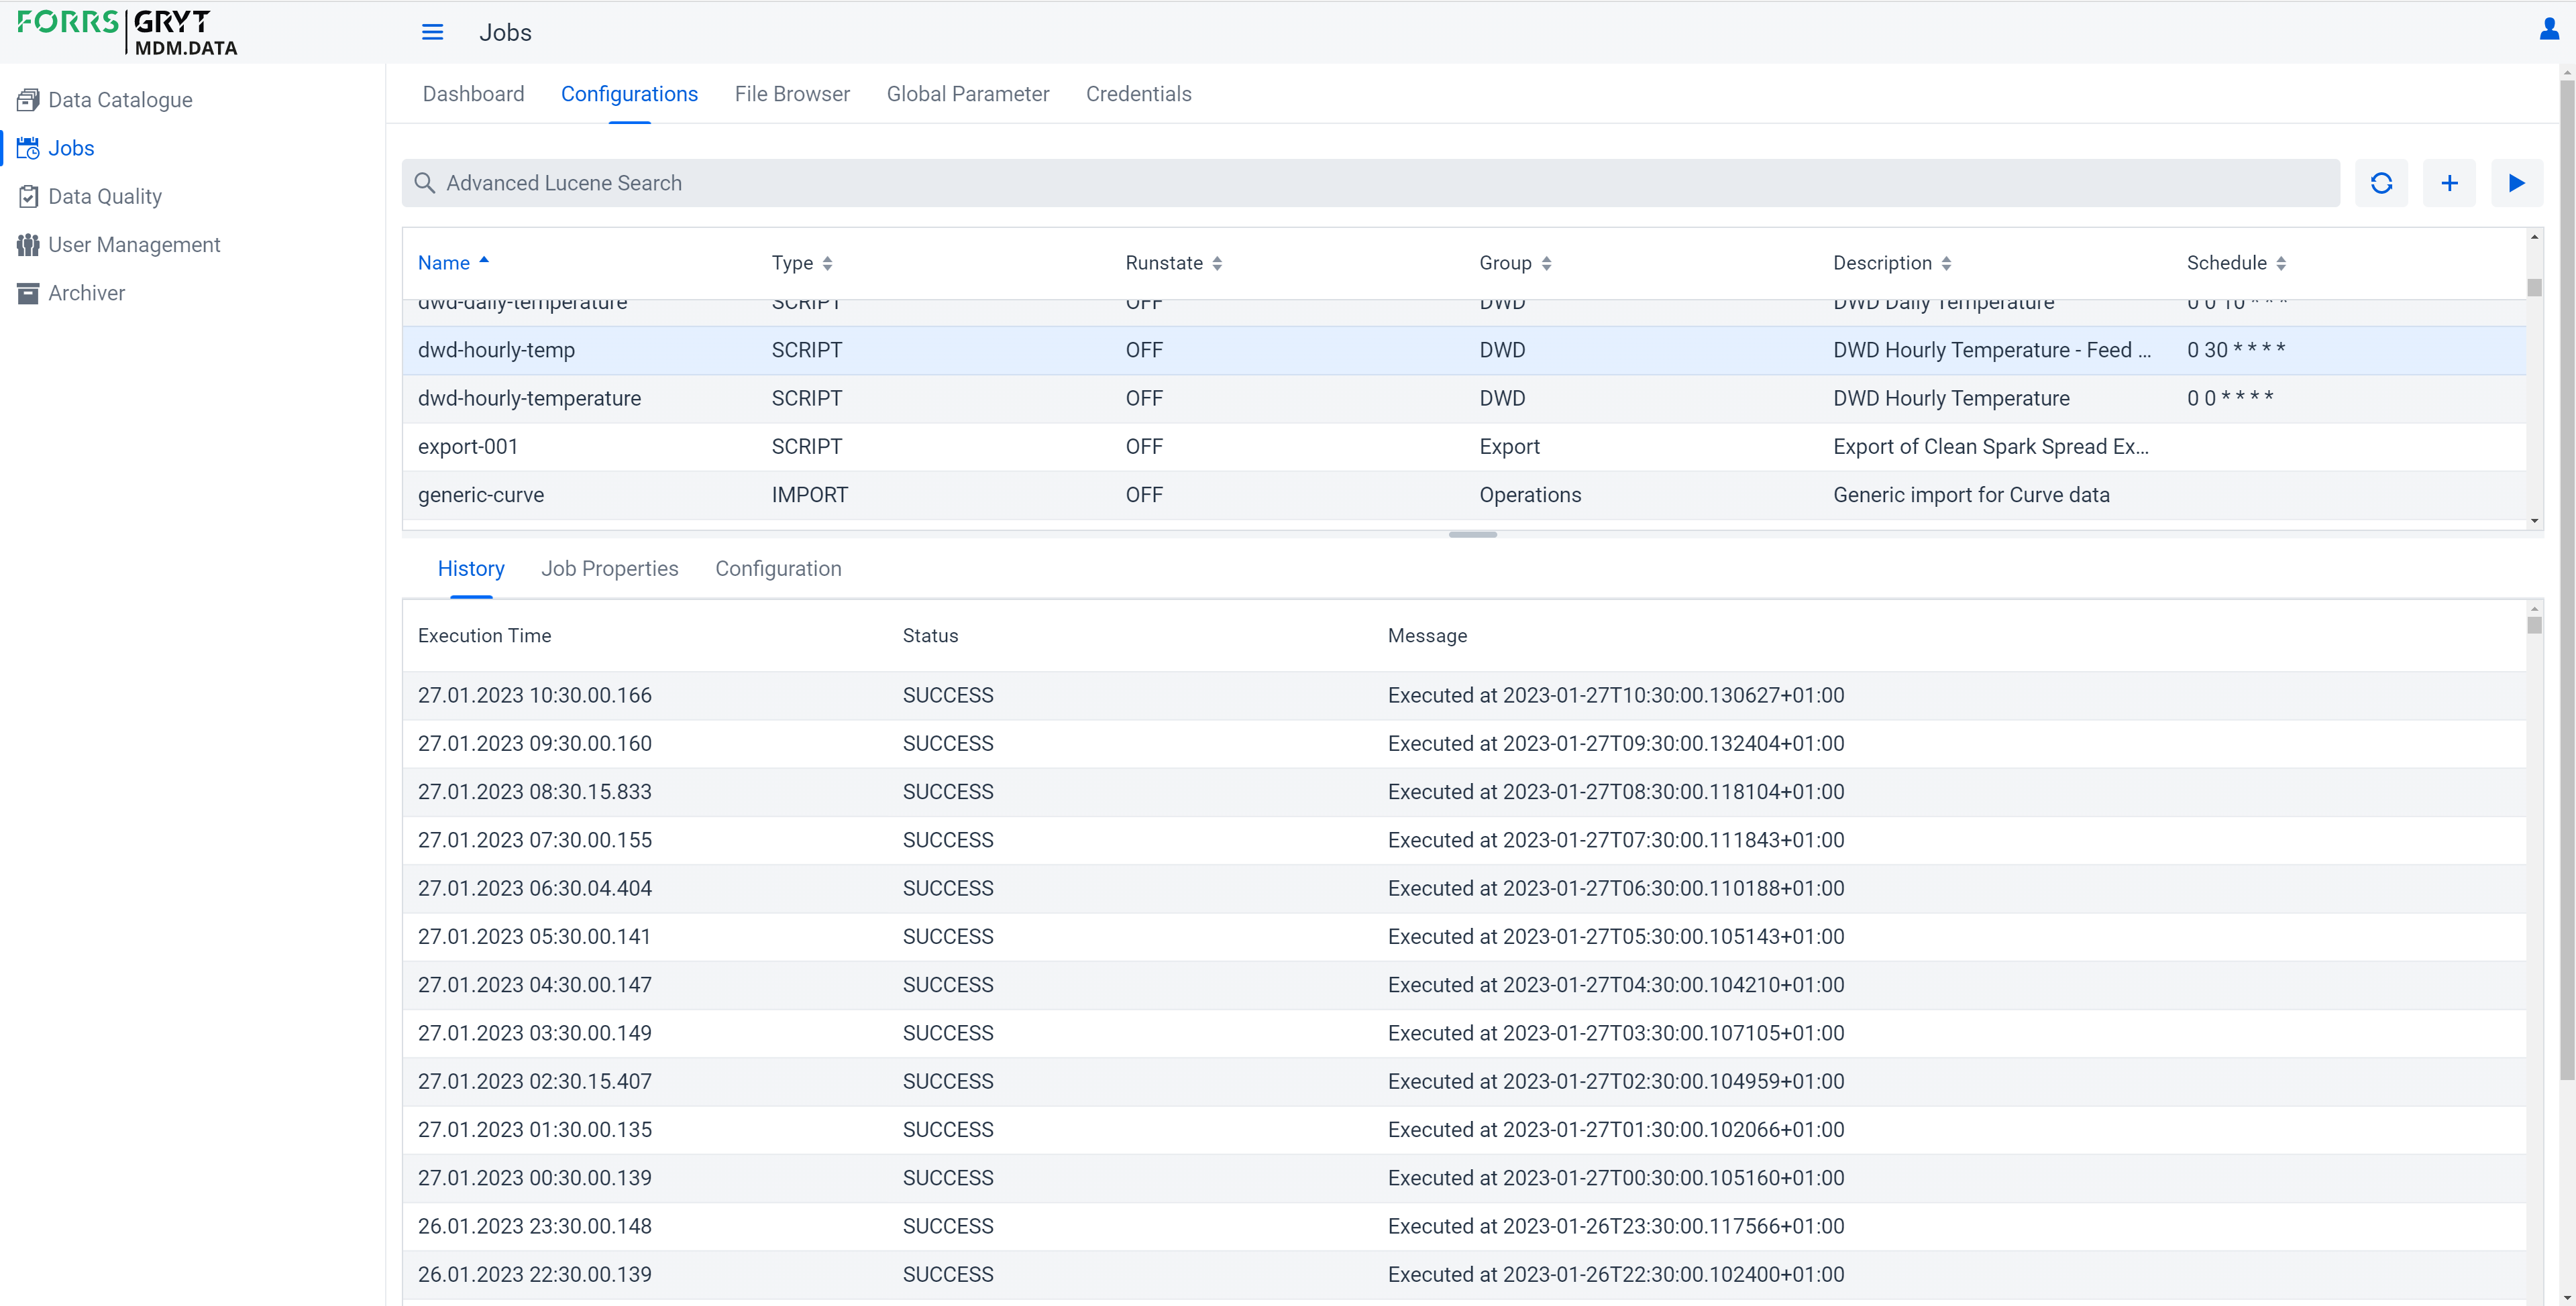Select the export-001 job row
This screenshot has width=2576, height=1306.
tap(1464, 447)
